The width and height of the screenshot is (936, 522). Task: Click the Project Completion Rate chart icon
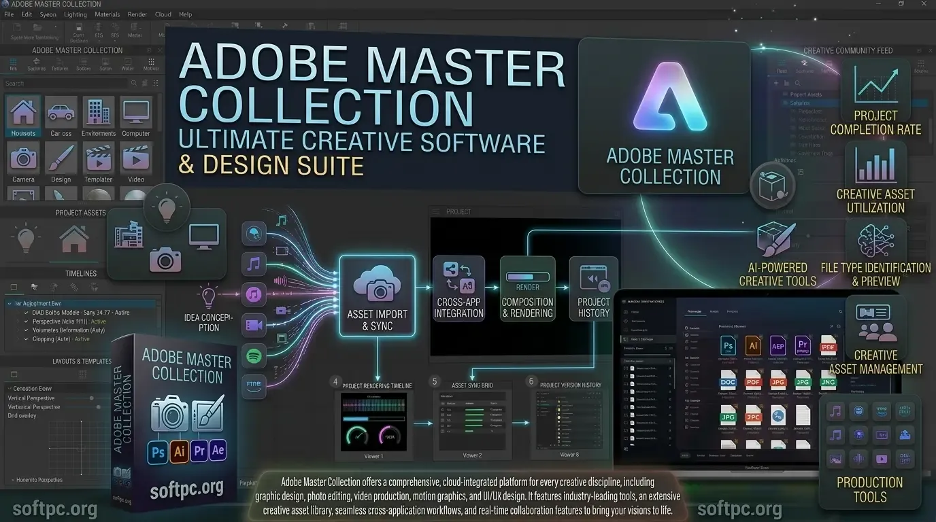tap(875, 84)
